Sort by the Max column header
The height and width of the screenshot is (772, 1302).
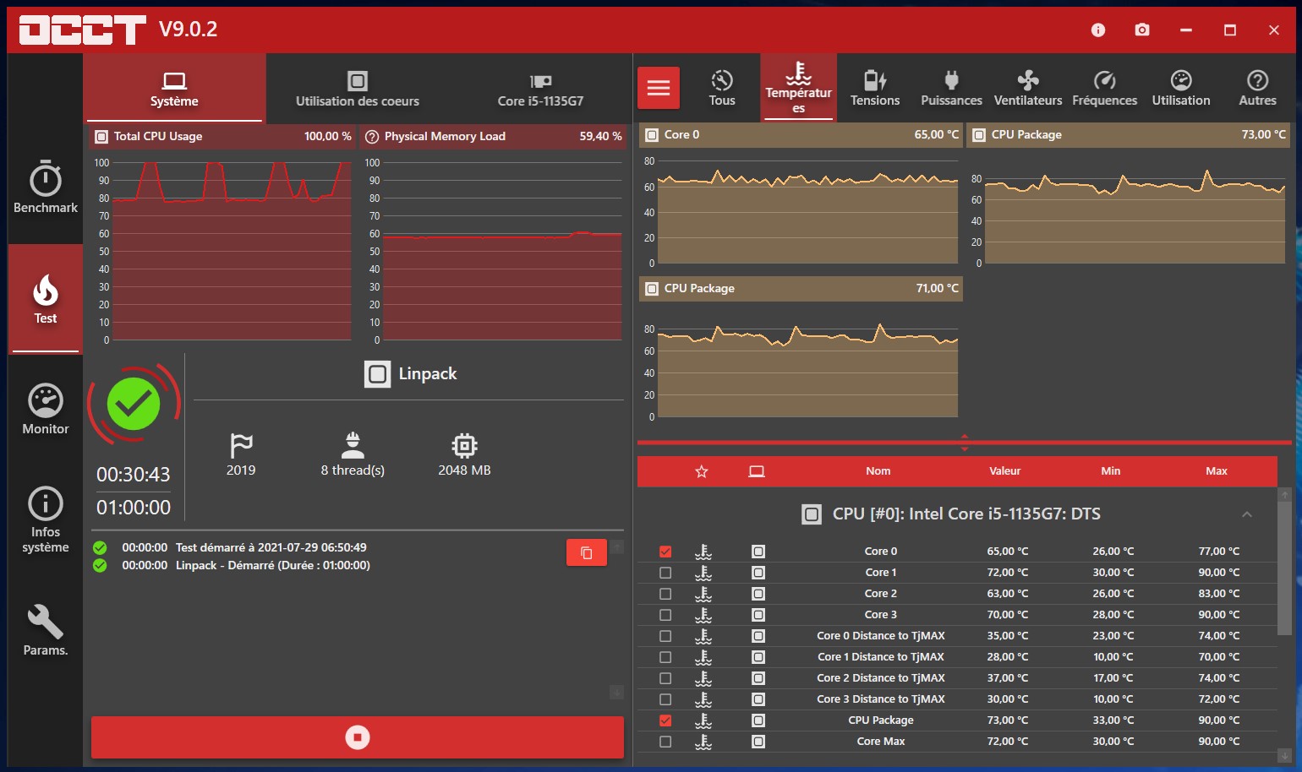pos(1217,471)
